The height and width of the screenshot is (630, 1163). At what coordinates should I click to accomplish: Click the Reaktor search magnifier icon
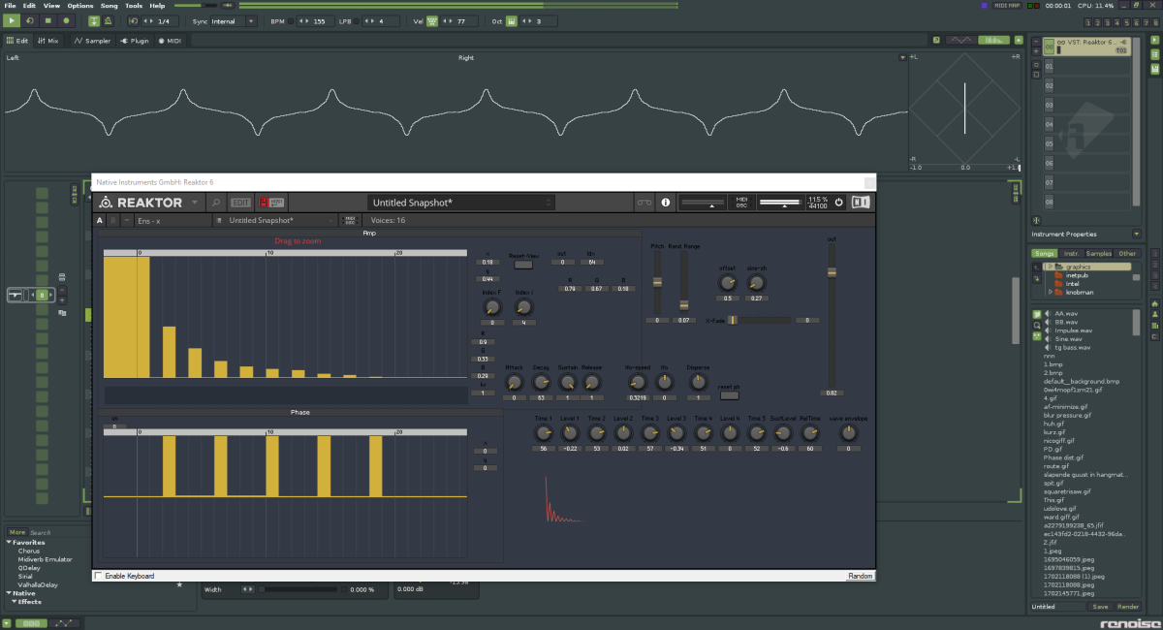pos(216,203)
